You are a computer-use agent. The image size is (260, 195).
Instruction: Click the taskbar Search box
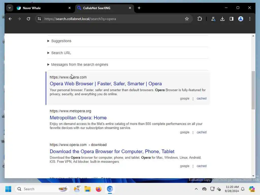pyautogui.click(x=42, y=189)
